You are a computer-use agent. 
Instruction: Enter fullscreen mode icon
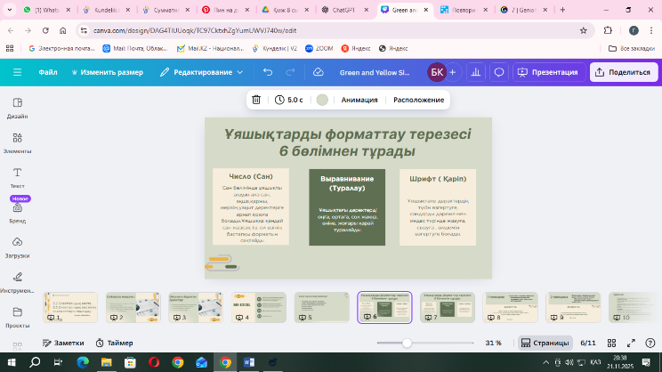[x=631, y=343]
